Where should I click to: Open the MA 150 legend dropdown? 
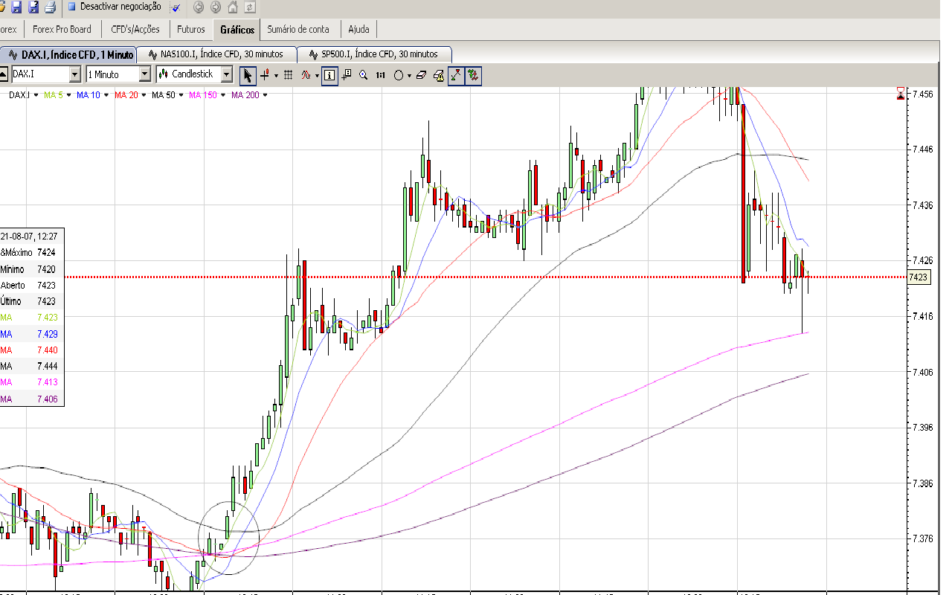(x=225, y=95)
